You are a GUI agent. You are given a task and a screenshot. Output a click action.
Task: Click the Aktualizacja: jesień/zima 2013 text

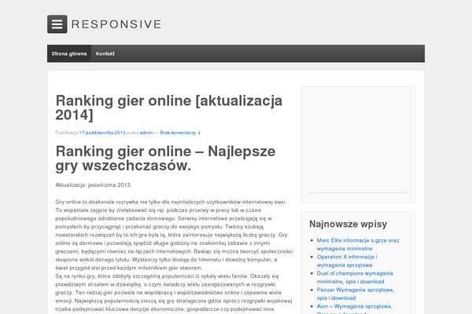click(x=93, y=185)
